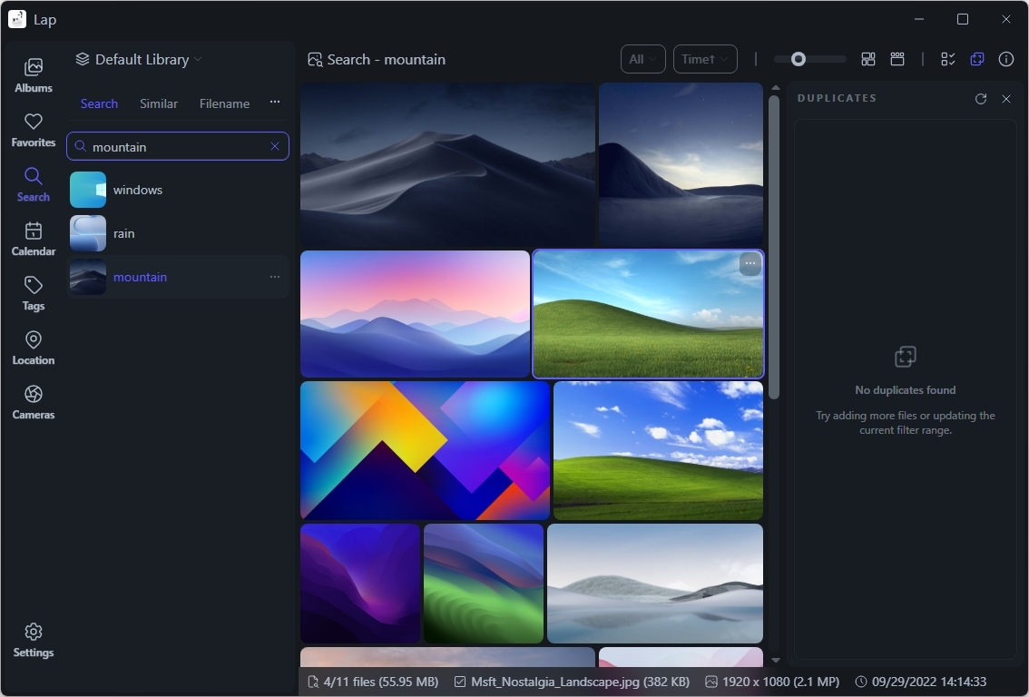Select the windows search history entry

(x=178, y=190)
